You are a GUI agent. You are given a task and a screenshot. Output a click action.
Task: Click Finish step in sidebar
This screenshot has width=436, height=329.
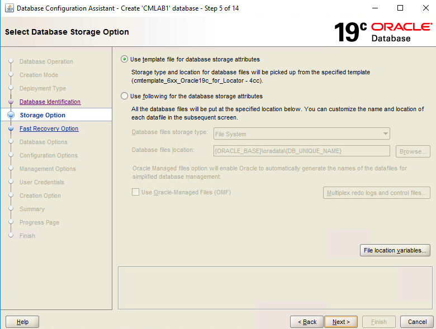[27, 236]
